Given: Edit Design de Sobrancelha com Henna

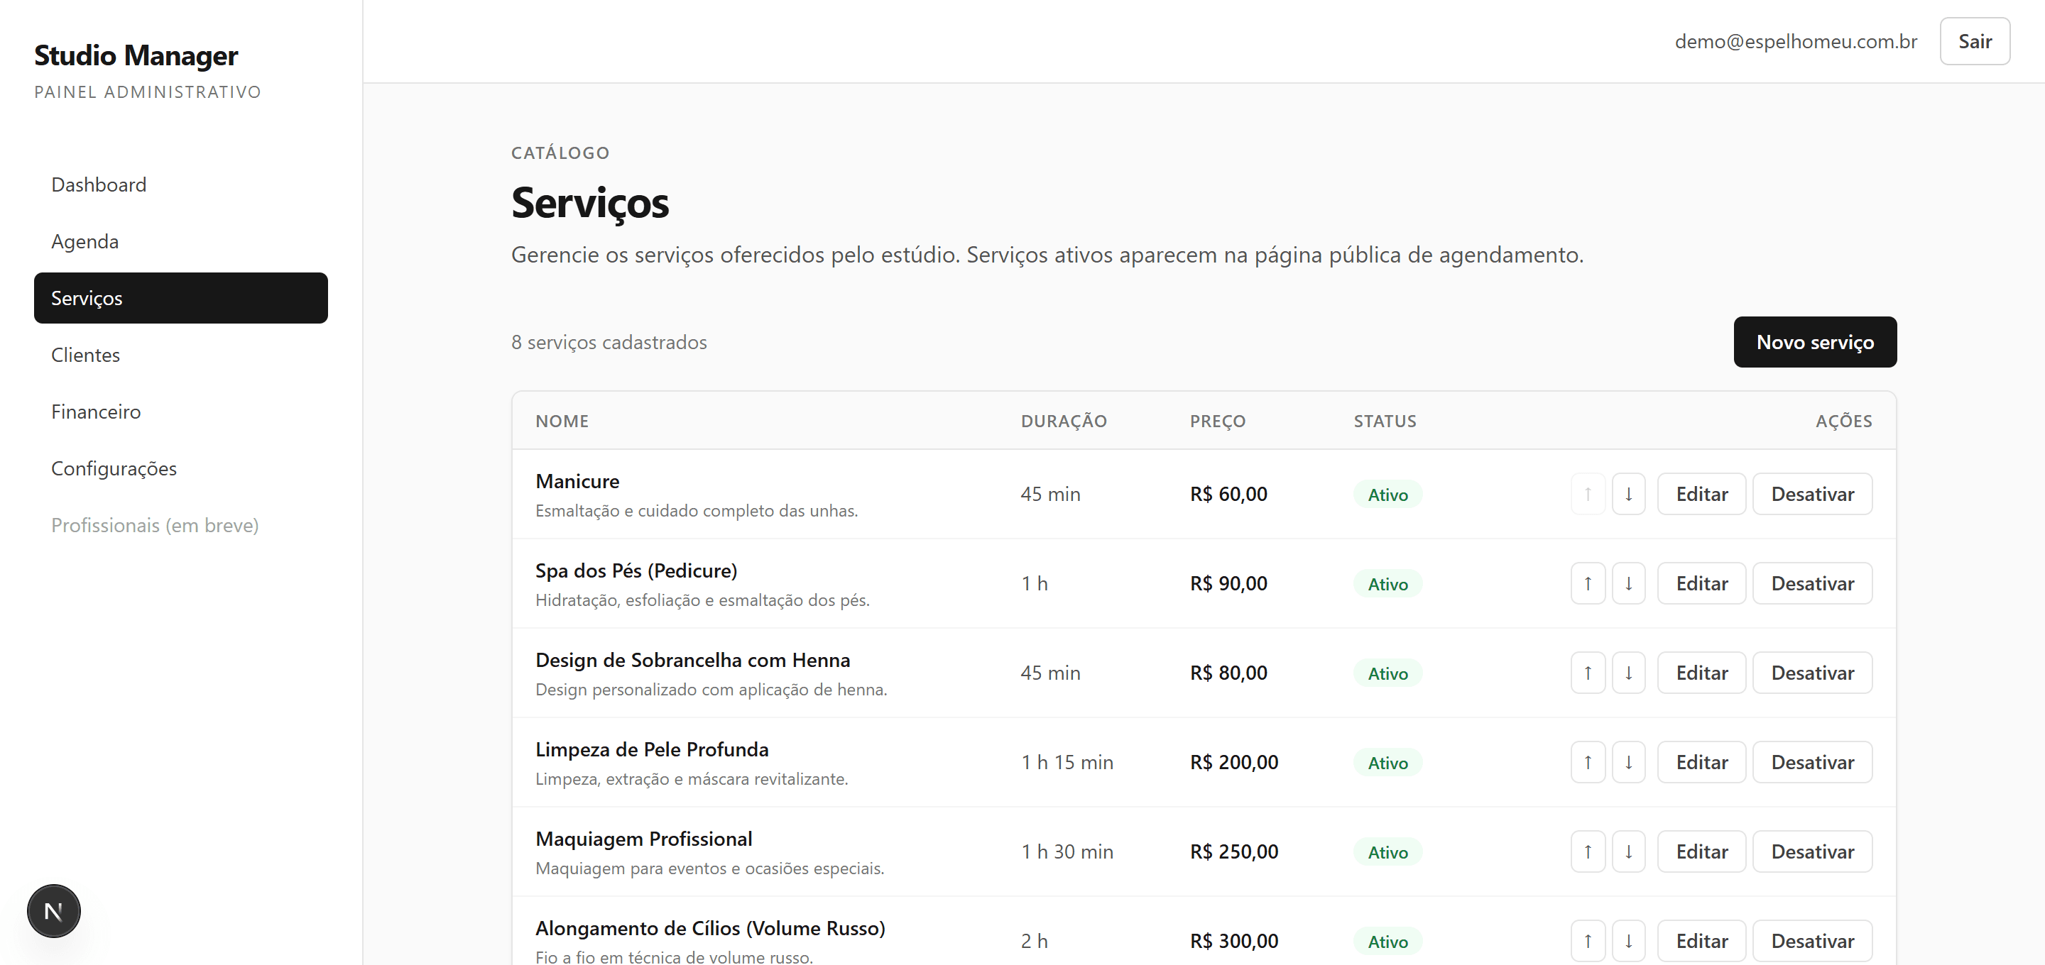Looking at the screenshot, I should 1701,673.
